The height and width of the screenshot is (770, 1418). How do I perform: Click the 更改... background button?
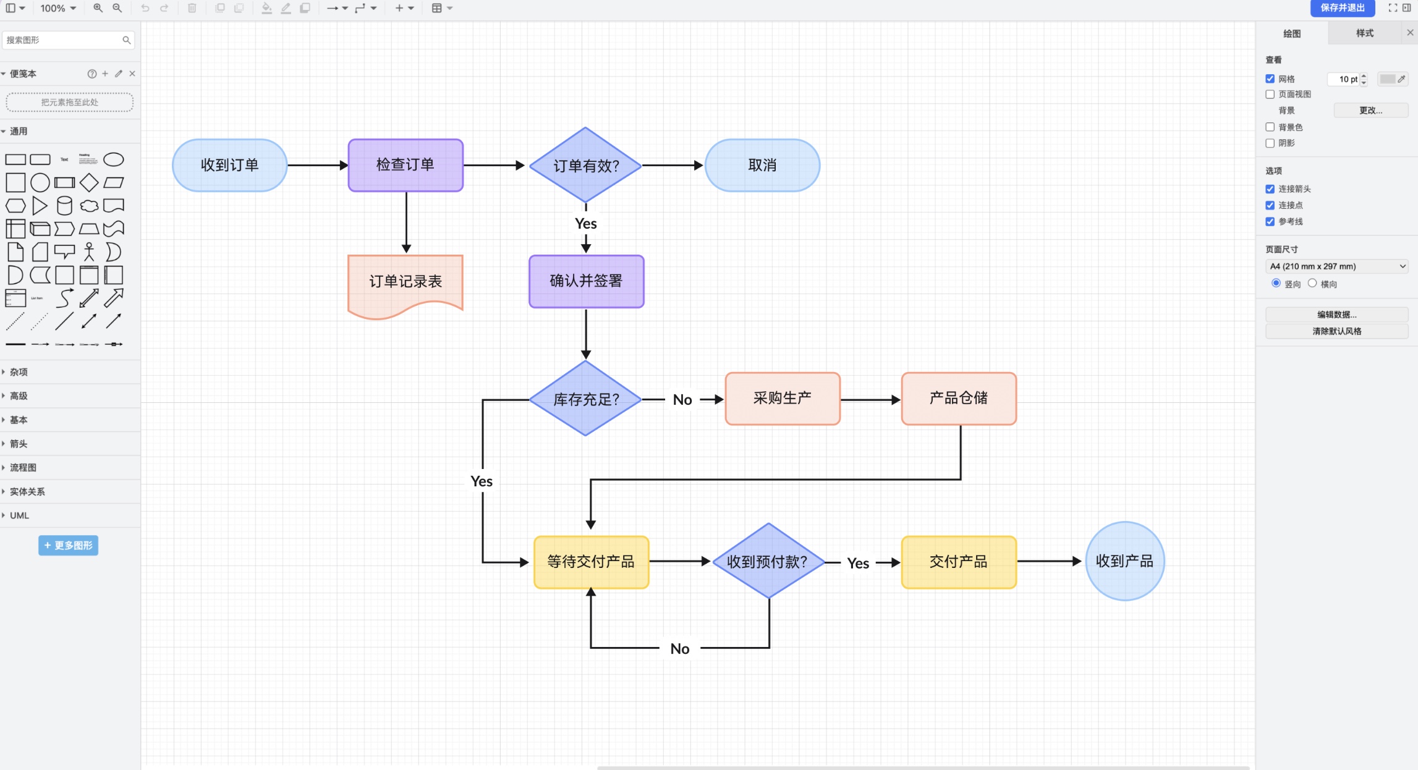(x=1370, y=111)
